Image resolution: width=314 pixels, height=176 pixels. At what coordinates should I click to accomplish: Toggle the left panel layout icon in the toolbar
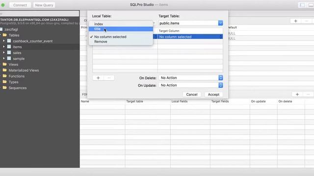click(x=302, y=5)
